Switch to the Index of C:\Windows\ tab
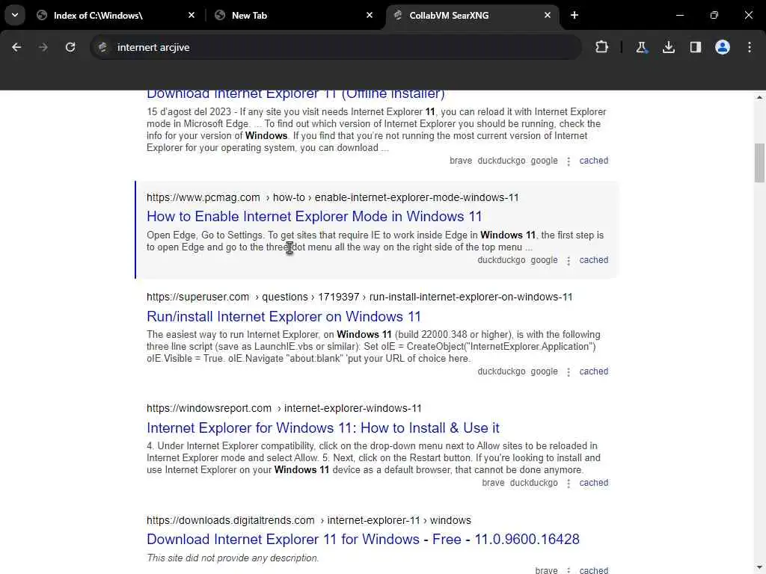This screenshot has width=766, height=574. [116, 15]
